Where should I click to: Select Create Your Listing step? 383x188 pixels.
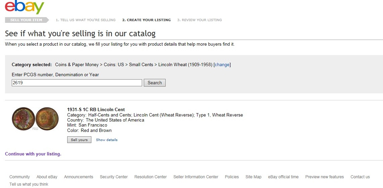pos(146,20)
